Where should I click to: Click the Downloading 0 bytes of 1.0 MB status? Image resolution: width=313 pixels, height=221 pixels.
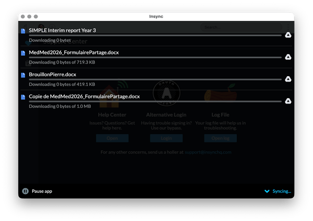tap(60, 106)
